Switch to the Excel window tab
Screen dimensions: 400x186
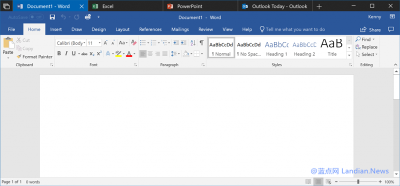click(125, 6)
